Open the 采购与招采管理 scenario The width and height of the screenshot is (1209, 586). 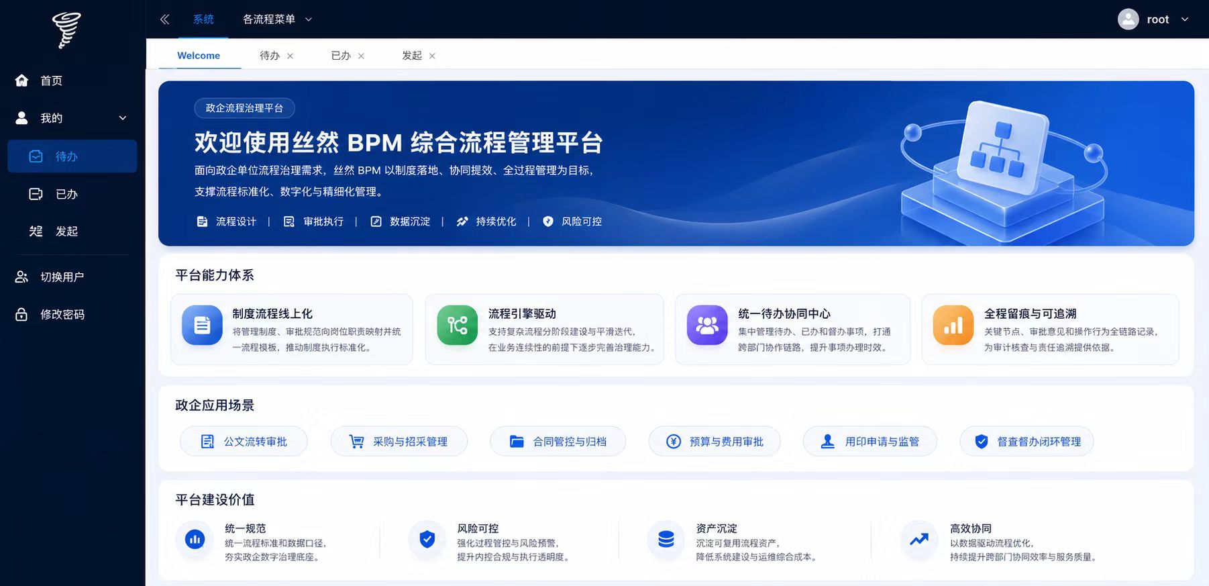pos(399,442)
